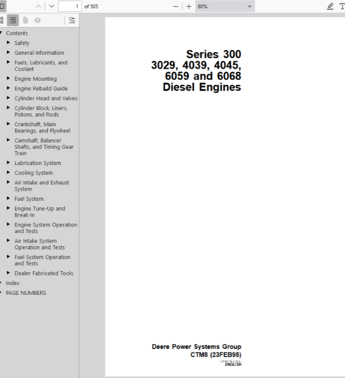Open Engine Tune-Up and Break-In entry
The height and width of the screenshot is (378, 345).
tap(40, 211)
